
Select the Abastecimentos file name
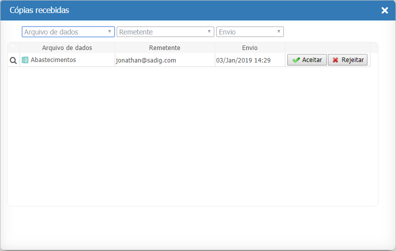[53, 60]
